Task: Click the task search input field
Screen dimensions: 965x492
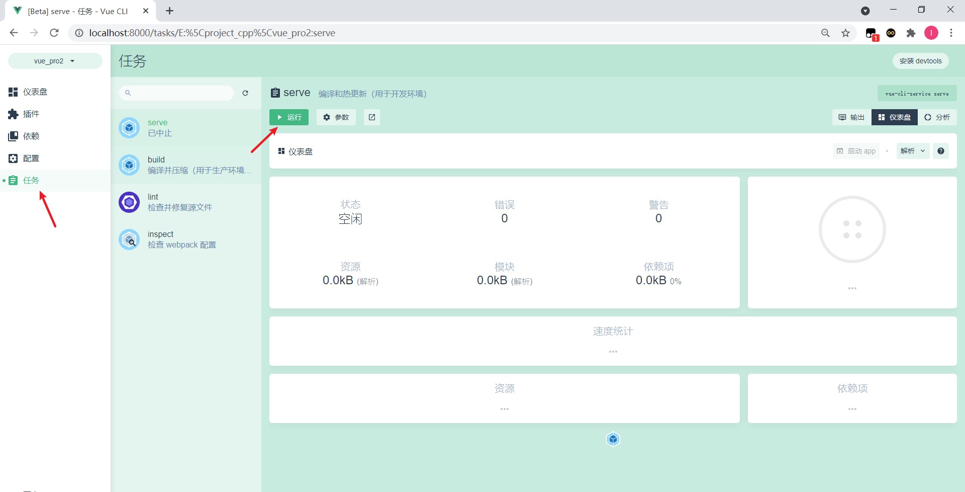Action: 176,93
